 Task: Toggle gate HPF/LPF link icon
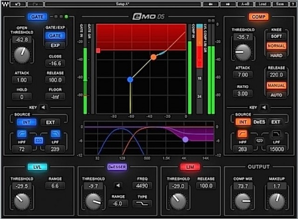click(x=39, y=141)
